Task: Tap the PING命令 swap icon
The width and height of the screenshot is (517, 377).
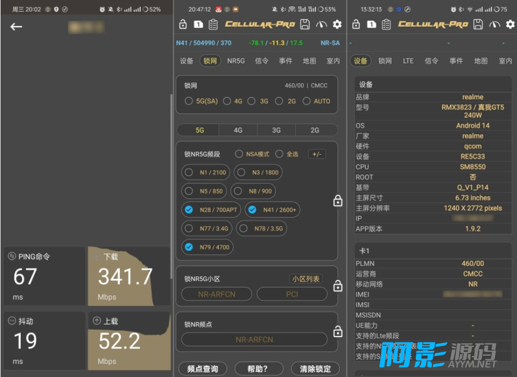Action: coord(12,256)
